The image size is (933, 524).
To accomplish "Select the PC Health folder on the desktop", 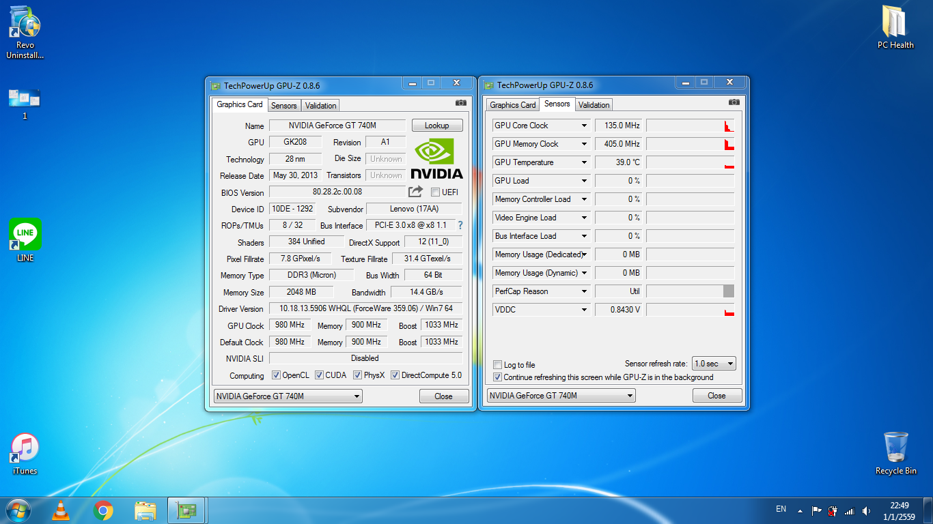I will [895, 27].
